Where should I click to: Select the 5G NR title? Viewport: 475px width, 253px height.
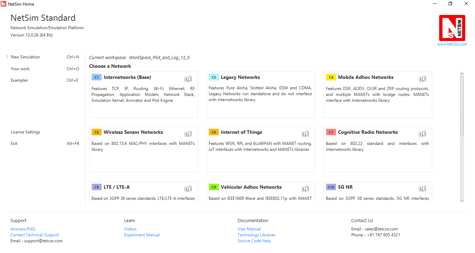click(x=345, y=187)
